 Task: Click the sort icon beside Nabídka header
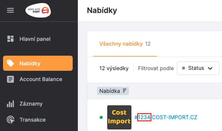coord(124,91)
